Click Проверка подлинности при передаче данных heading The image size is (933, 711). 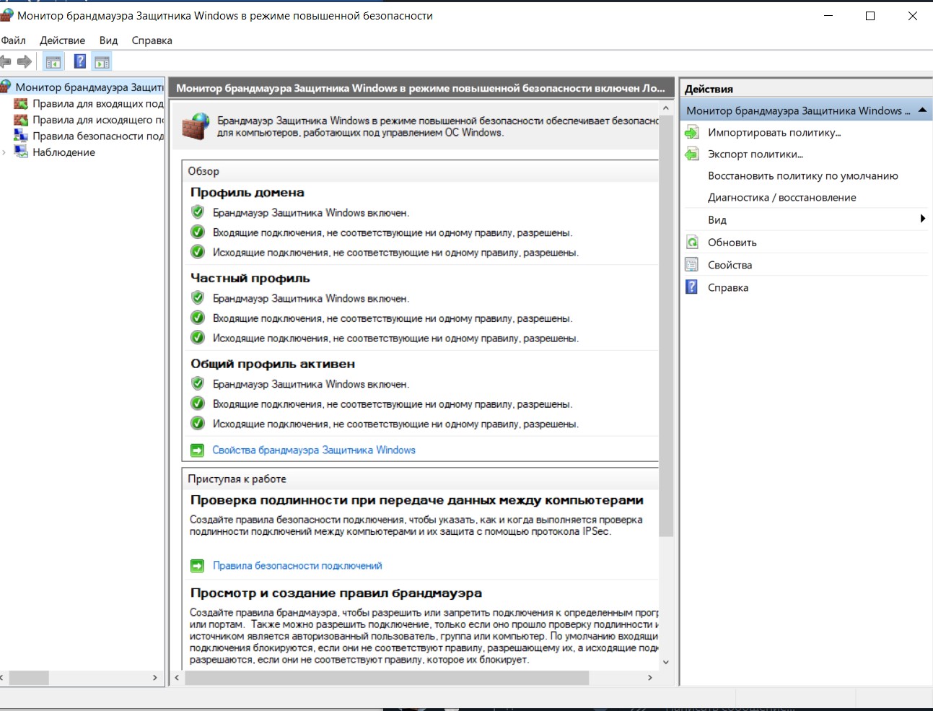[417, 500]
